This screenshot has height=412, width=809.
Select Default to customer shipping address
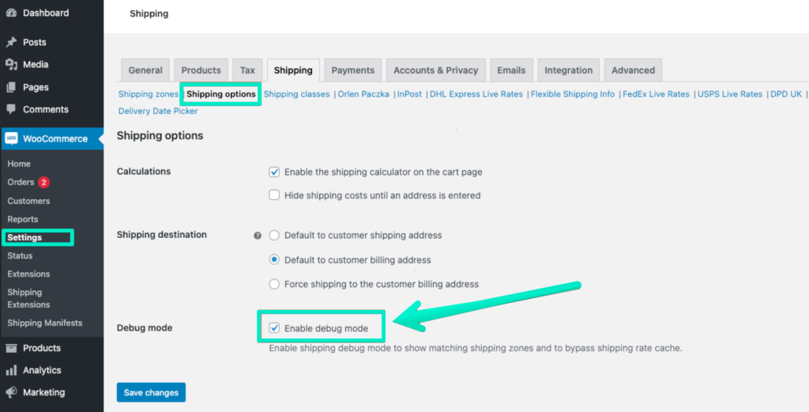274,236
